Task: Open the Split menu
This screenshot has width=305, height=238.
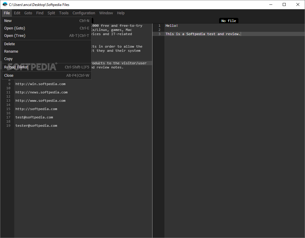Action: point(51,13)
